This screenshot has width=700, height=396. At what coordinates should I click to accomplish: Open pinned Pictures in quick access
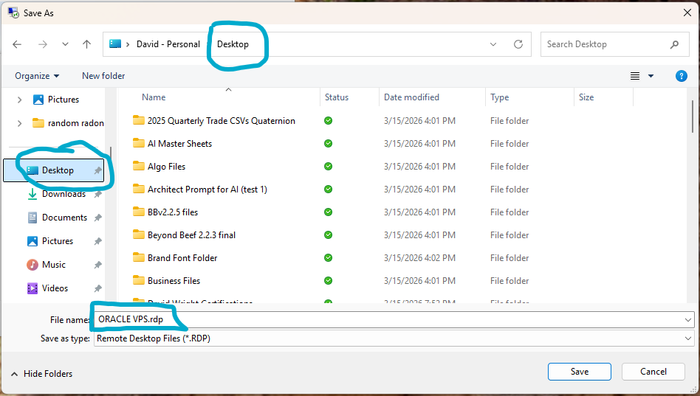pyautogui.click(x=57, y=241)
